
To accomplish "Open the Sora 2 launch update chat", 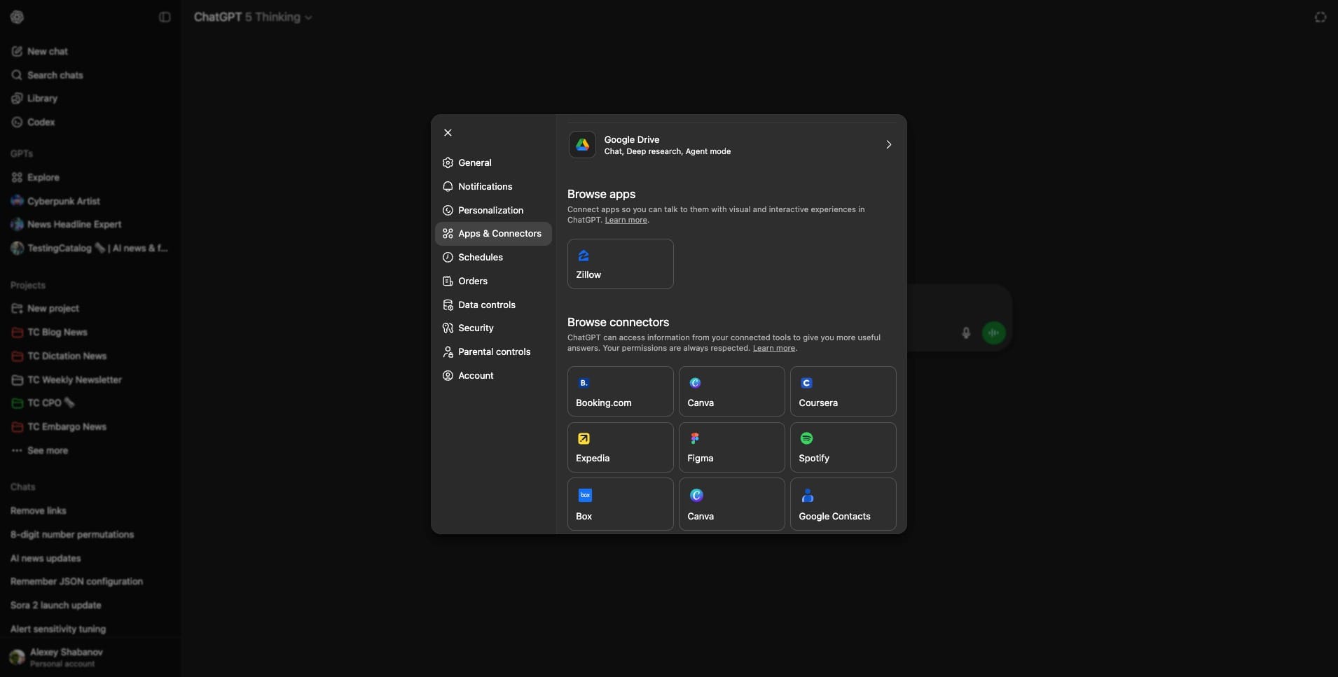I will click(90, 605).
